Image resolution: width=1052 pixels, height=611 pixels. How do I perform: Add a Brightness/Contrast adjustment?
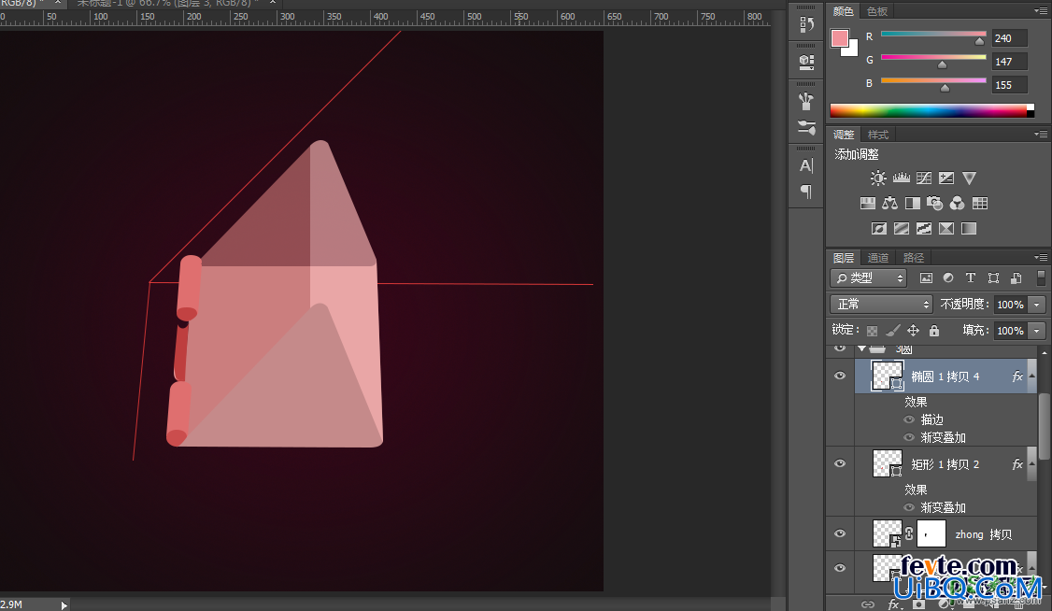[878, 178]
